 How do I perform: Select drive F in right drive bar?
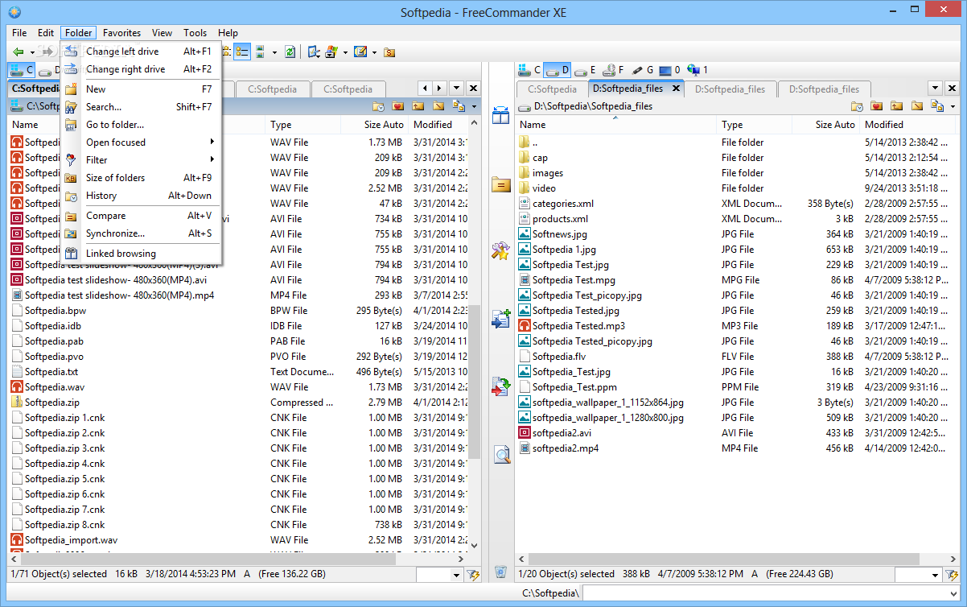614,70
